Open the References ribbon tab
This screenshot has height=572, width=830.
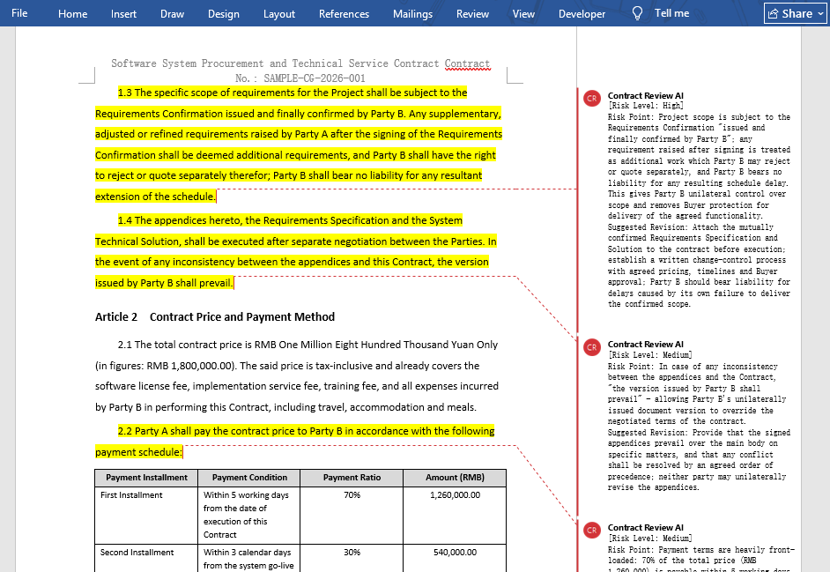tap(344, 14)
